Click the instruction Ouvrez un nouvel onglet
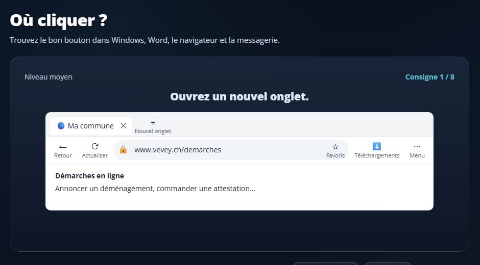The height and width of the screenshot is (265, 480). (x=239, y=97)
